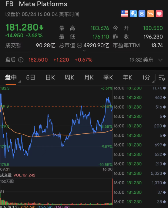
Task: Tap the pink heart favorite icon
Action: 159,14
